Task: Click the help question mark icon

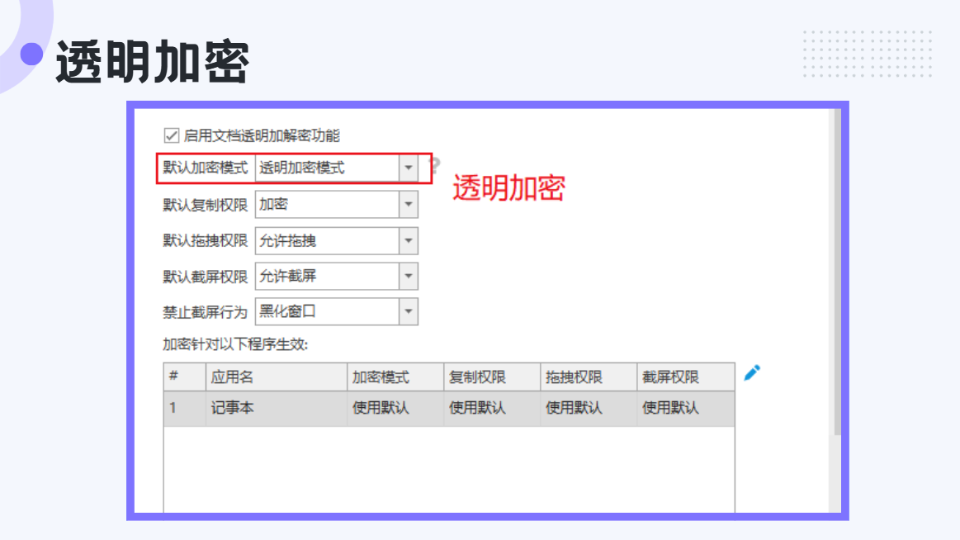Action: [x=435, y=165]
